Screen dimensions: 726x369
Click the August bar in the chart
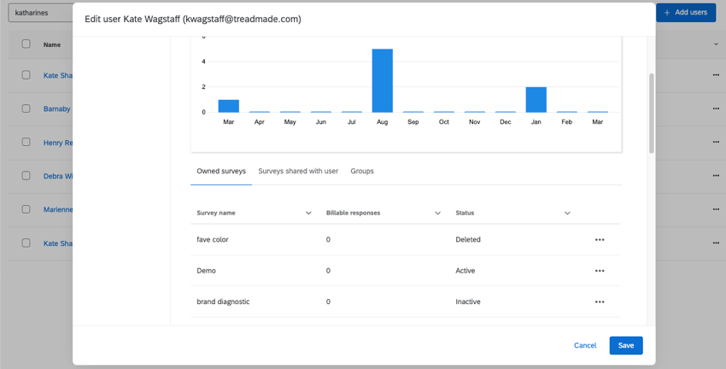tap(382, 81)
